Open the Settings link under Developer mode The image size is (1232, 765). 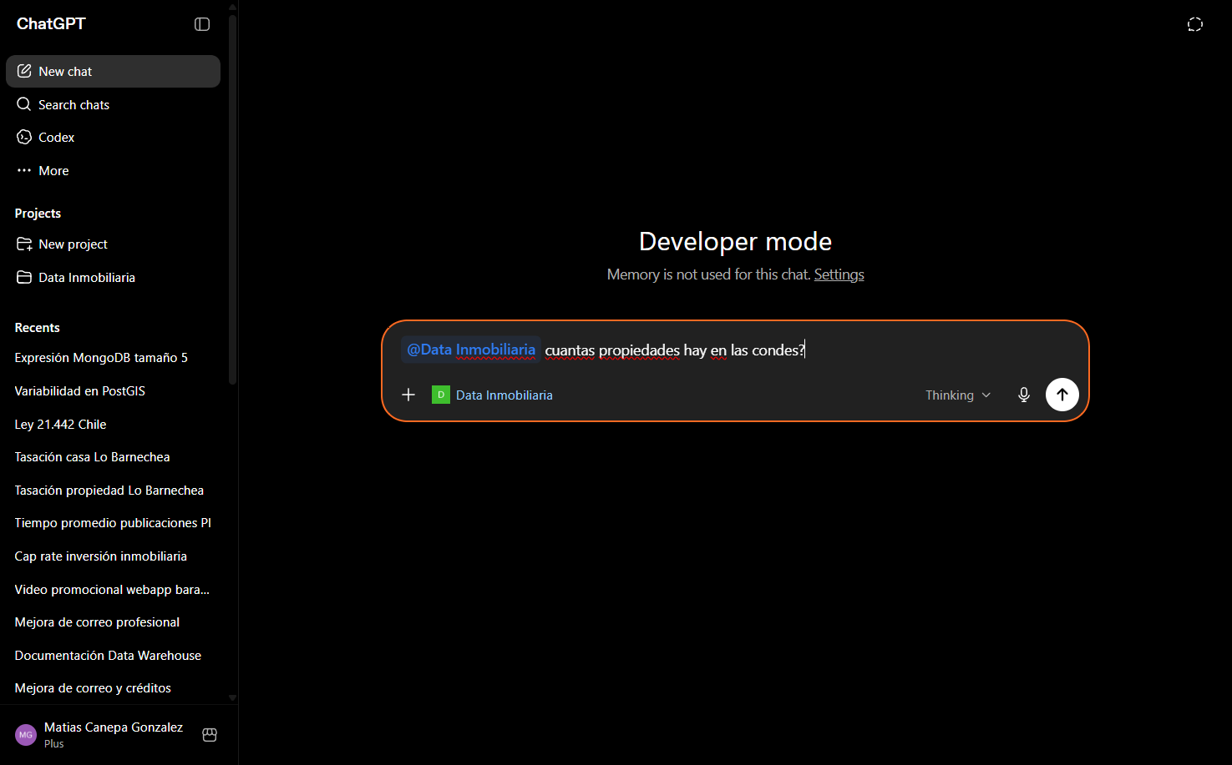[839, 274]
